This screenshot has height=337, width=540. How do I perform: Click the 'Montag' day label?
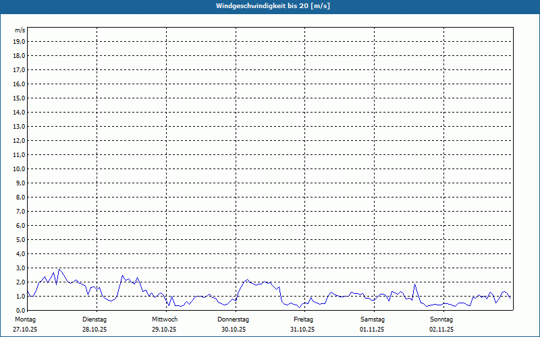25,319
